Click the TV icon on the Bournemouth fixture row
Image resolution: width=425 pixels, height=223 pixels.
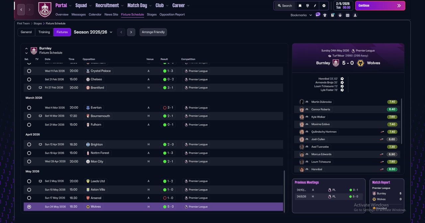41,116
